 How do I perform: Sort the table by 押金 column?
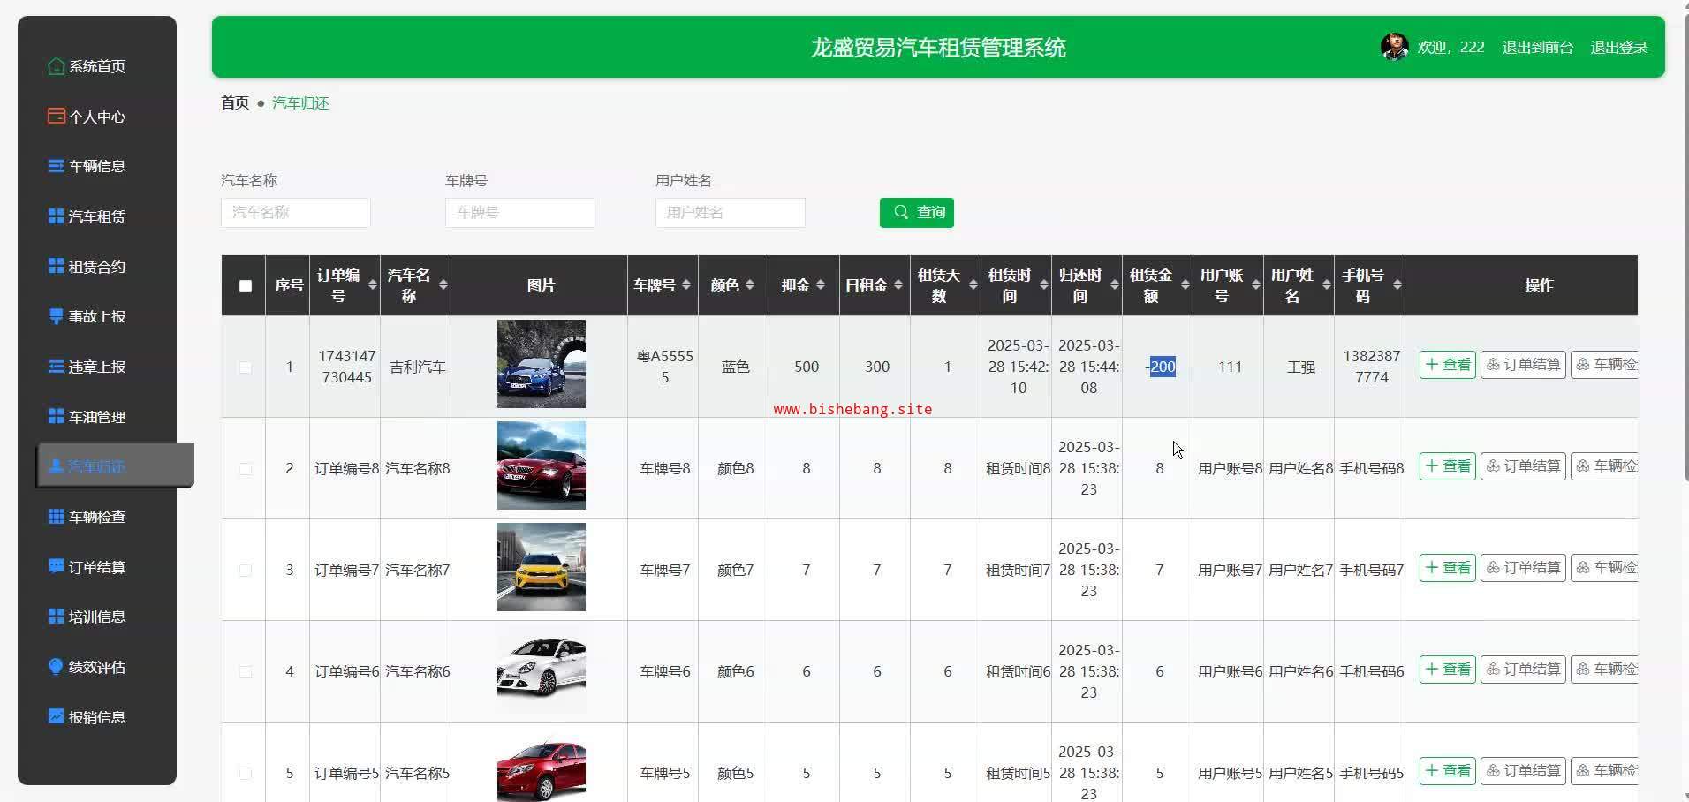click(x=821, y=285)
